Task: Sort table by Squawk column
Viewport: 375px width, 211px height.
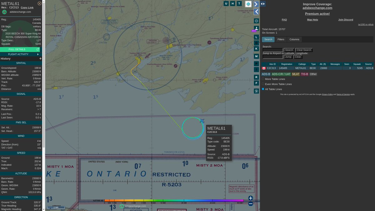Action: click(x=357, y=64)
